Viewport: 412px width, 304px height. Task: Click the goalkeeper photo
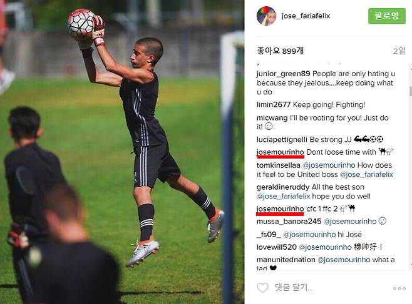[122, 152]
